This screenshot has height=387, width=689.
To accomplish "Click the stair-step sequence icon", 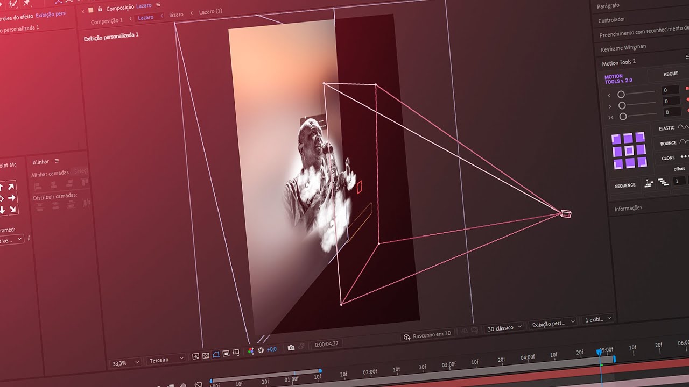I will tap(649, 184).
